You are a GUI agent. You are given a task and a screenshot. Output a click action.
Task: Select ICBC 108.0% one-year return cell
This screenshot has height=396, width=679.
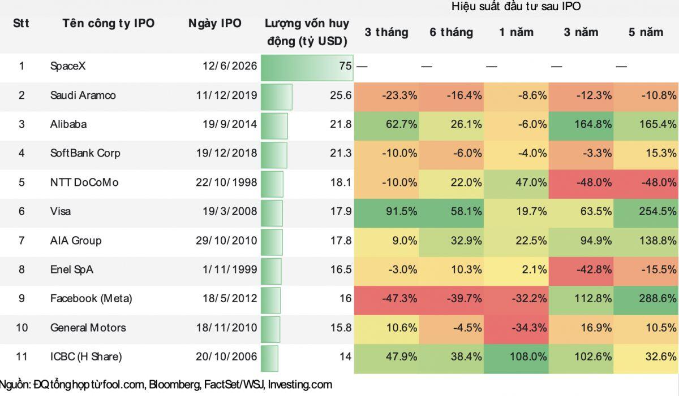[x=516, y=356]
